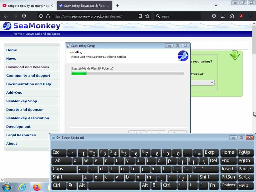This screenshot has height=192, width=256.
Task: List all tabs dropdown arrow
Action: pyautogui.click(x=216, y=5)
